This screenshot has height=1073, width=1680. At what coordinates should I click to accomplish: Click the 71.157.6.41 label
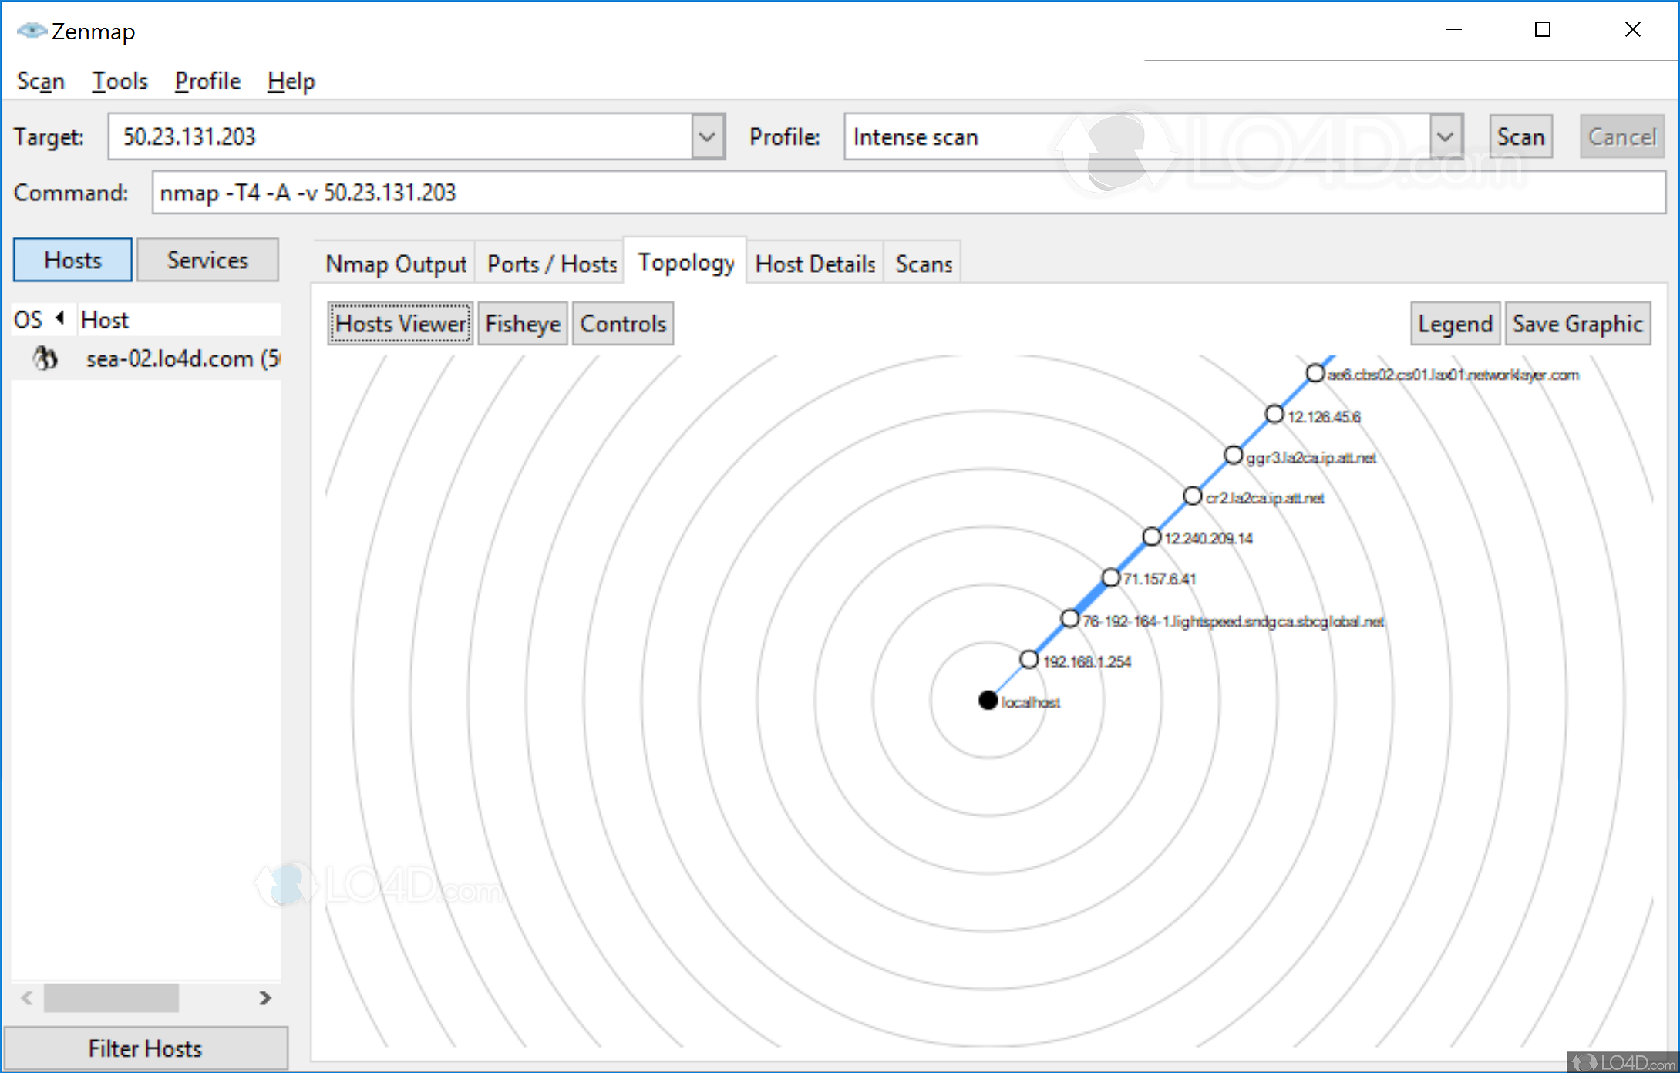[1159, 579]
